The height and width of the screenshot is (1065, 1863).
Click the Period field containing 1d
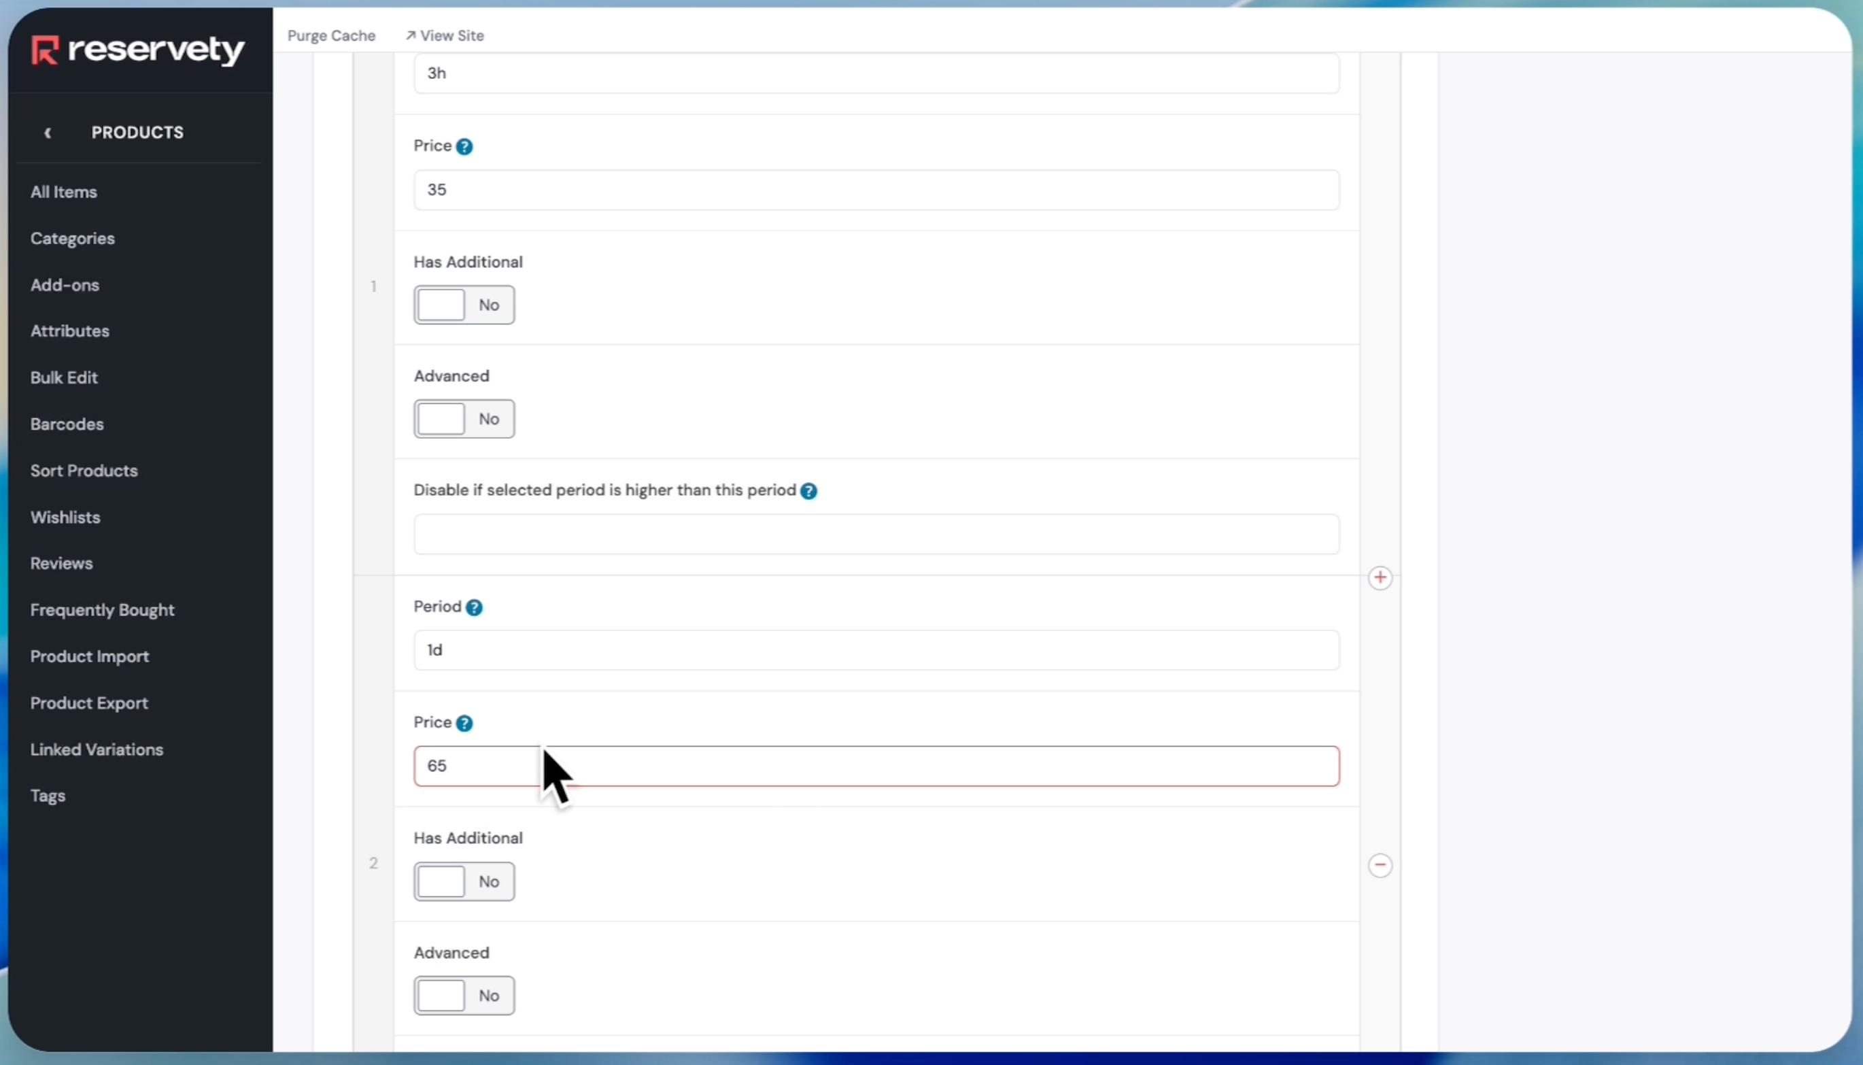876,650
